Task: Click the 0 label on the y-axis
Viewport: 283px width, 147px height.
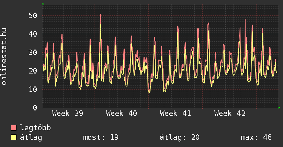Action: (x=35, y=108)
